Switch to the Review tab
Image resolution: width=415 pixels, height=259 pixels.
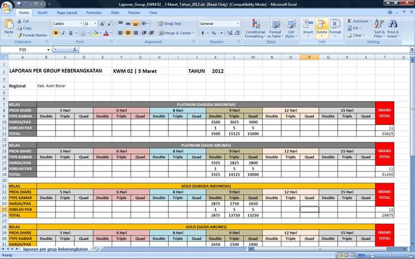[134, 12]
